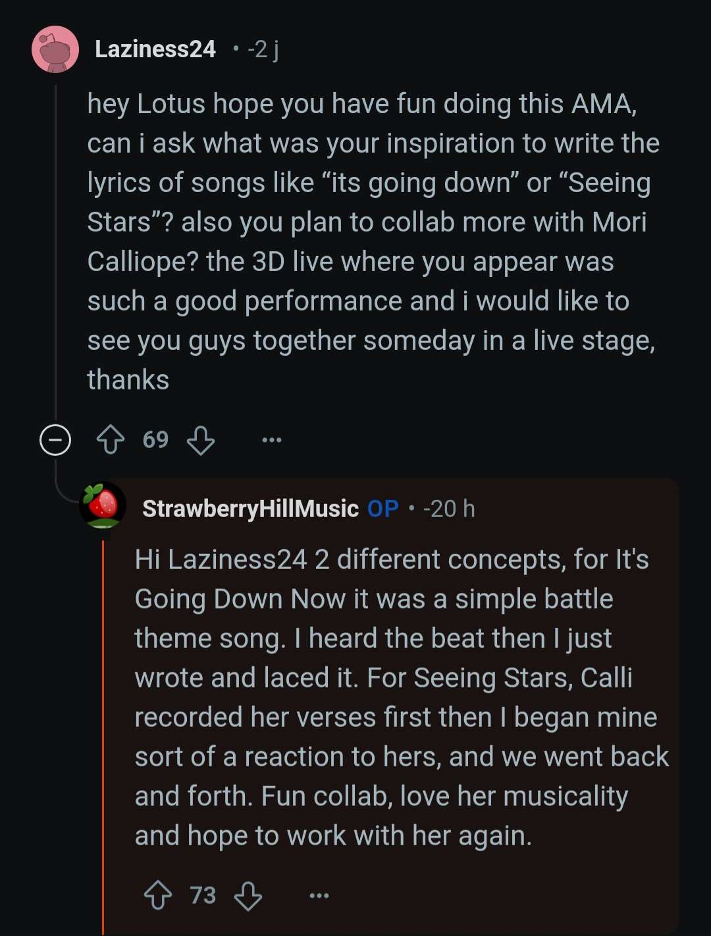Click the gray thread line beside Laziness24 comment
Screen dimensions: 711x936
[x=55, y=250]
